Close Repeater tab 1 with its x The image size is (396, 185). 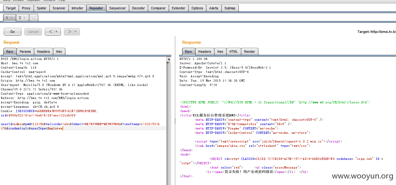(12, 18)
